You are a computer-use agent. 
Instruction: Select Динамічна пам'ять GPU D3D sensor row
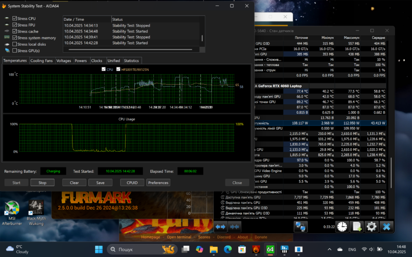(x=303, y=213)
